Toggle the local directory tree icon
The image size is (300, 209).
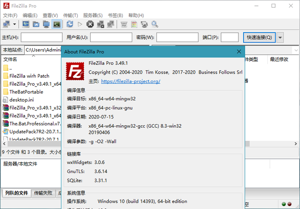click(36, 24)
